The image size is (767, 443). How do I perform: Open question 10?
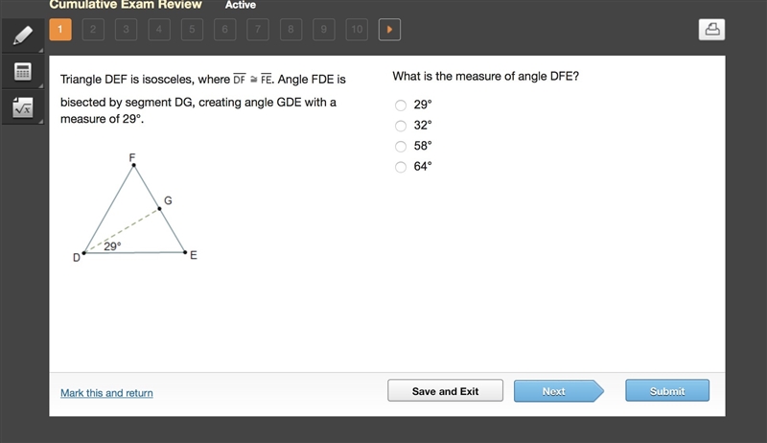[357, 30]
